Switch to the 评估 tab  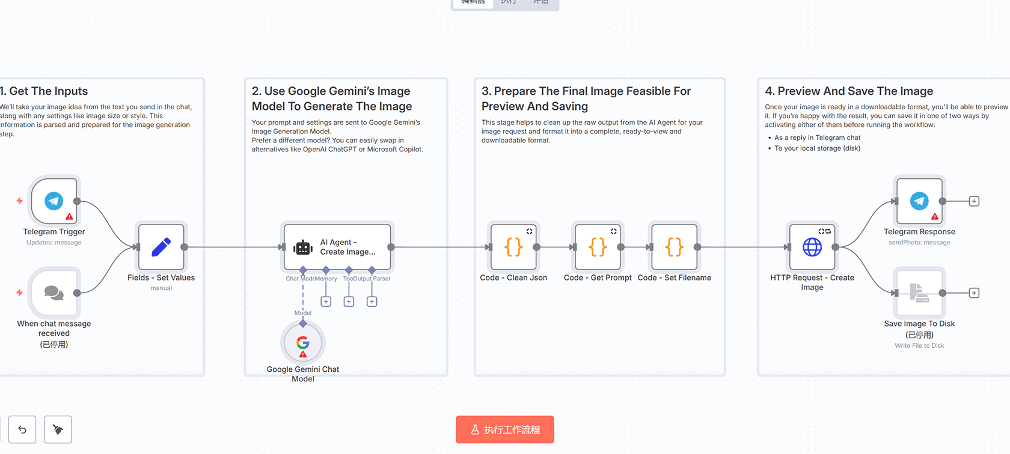(540, 3)
